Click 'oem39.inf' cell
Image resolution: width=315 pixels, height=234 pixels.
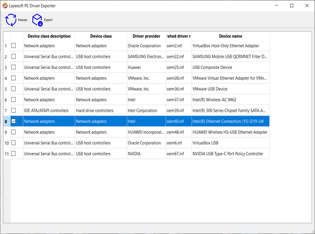click(x=179, y=111)
